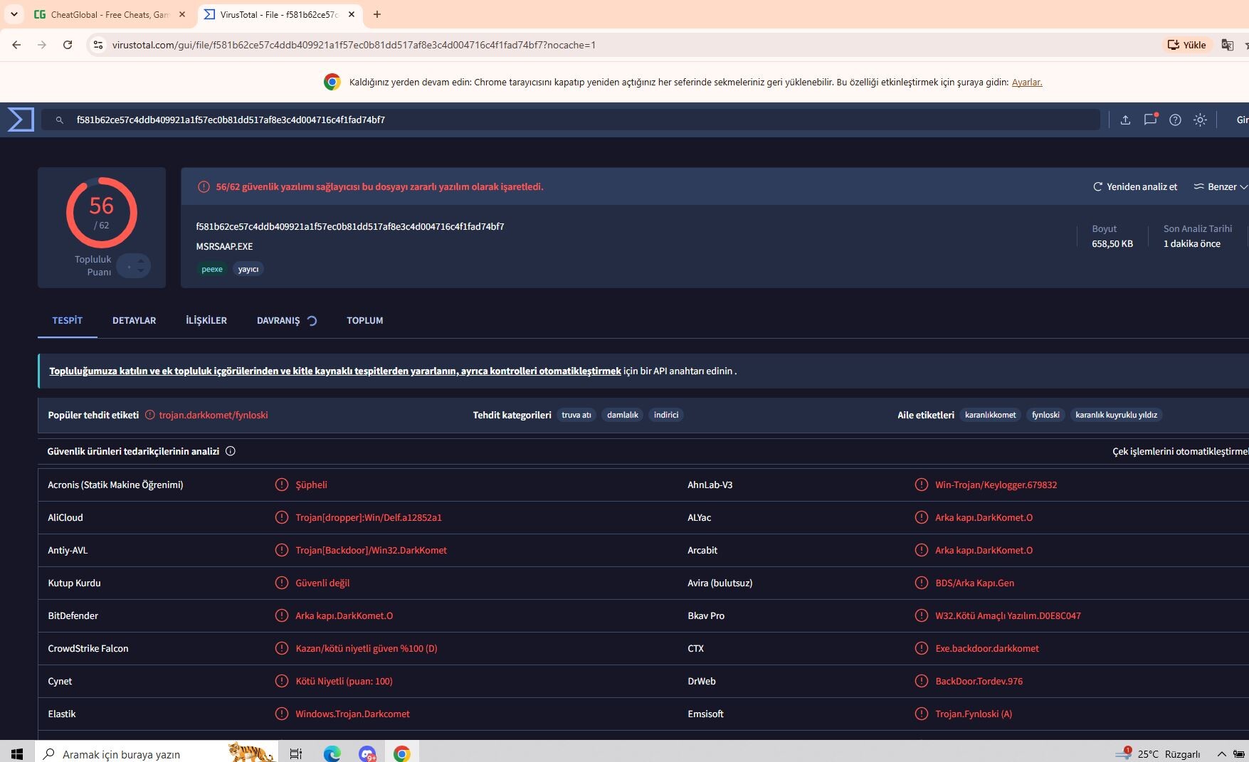The height and width of the screenshot is (762, 1249).
Task: Click the alert icon in CrowdStrike Falcon row
Action: pos(282,648)
